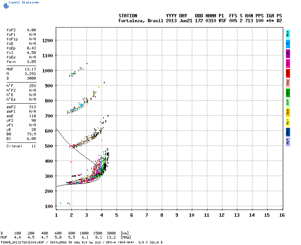Screen dimensions: 301x245
Task: Select the day number 172 in header
Action: click(x=199, y=21)
